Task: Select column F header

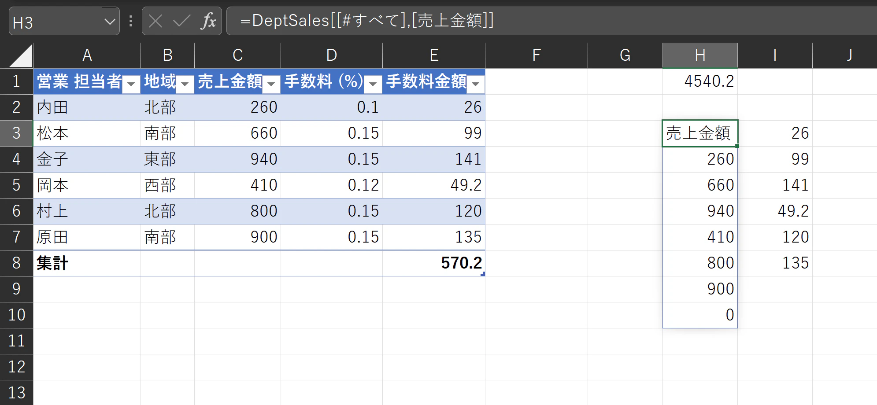Action: click(537, 55)
